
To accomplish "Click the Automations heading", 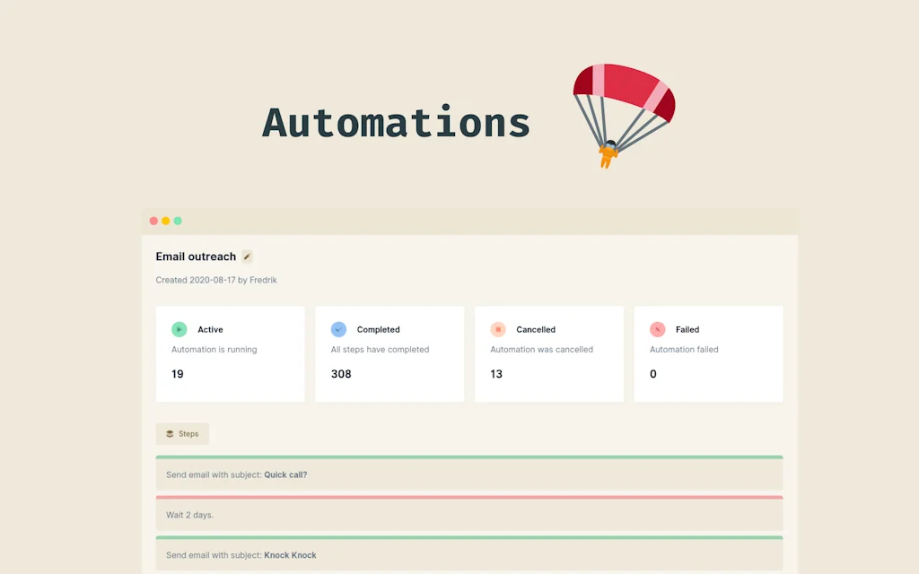I will (x=396, y=123).
